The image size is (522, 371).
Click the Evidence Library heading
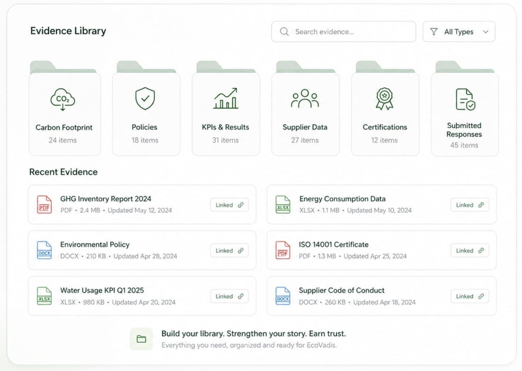pos(68,31)
